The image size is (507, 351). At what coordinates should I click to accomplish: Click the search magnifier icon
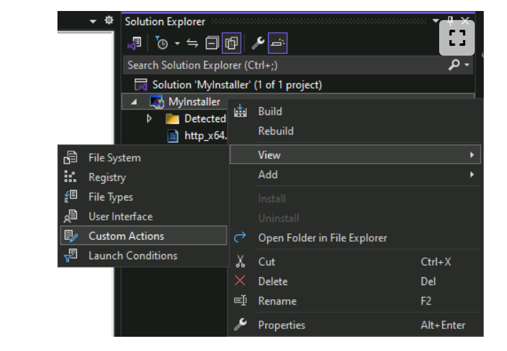click(454, 65)
